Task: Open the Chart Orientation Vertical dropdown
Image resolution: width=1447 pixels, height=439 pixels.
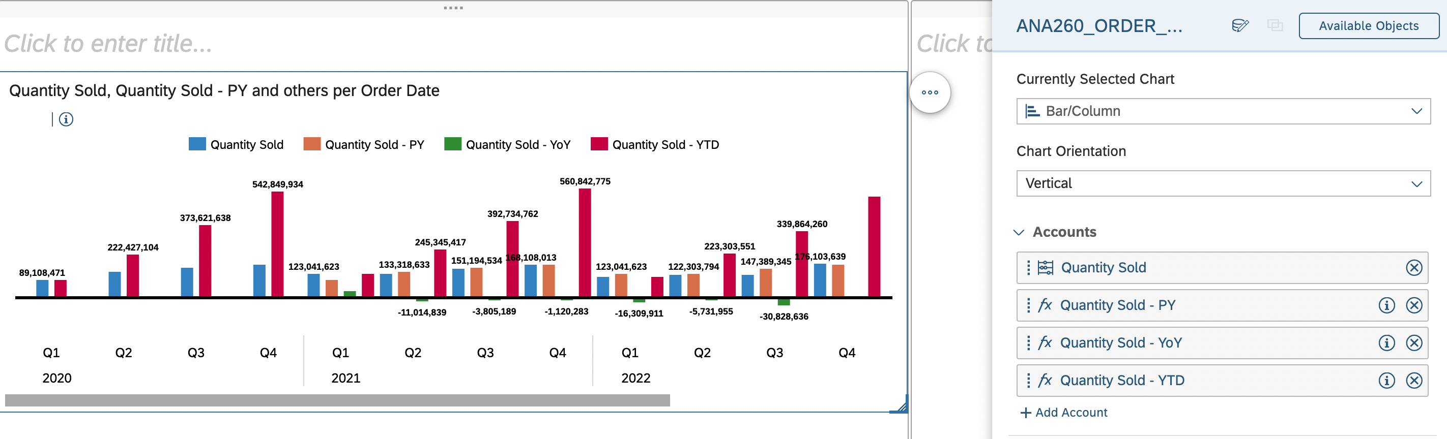Action: tap(1223, 184)
